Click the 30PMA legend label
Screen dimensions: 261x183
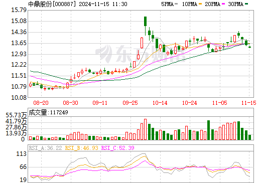(235, 4)
